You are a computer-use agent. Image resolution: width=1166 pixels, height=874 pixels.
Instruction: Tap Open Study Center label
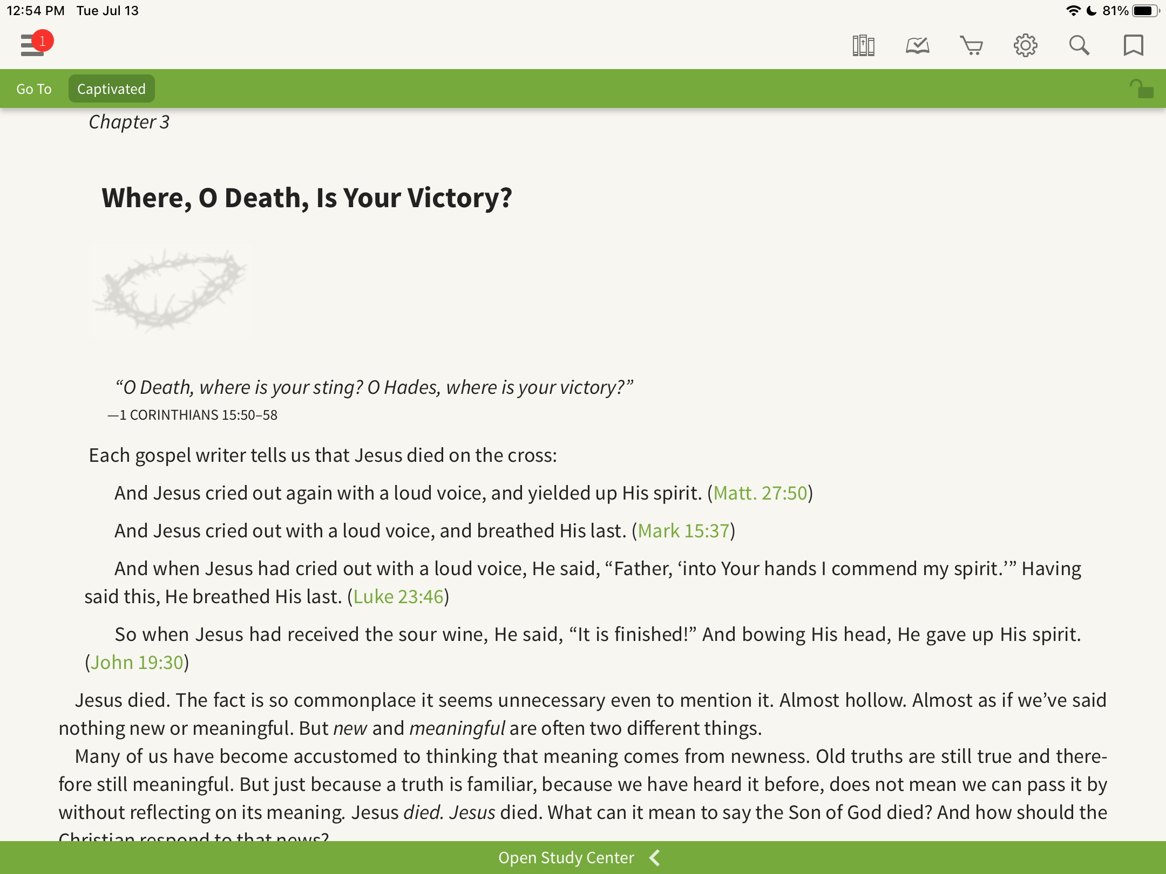566,858
